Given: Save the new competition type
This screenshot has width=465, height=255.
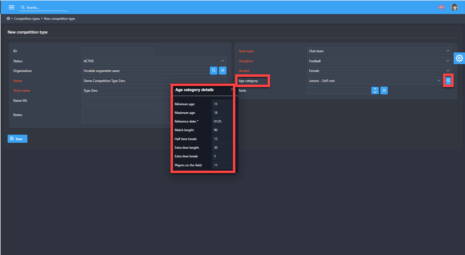Looking at the screenshot, I should (x=17, y=139).
